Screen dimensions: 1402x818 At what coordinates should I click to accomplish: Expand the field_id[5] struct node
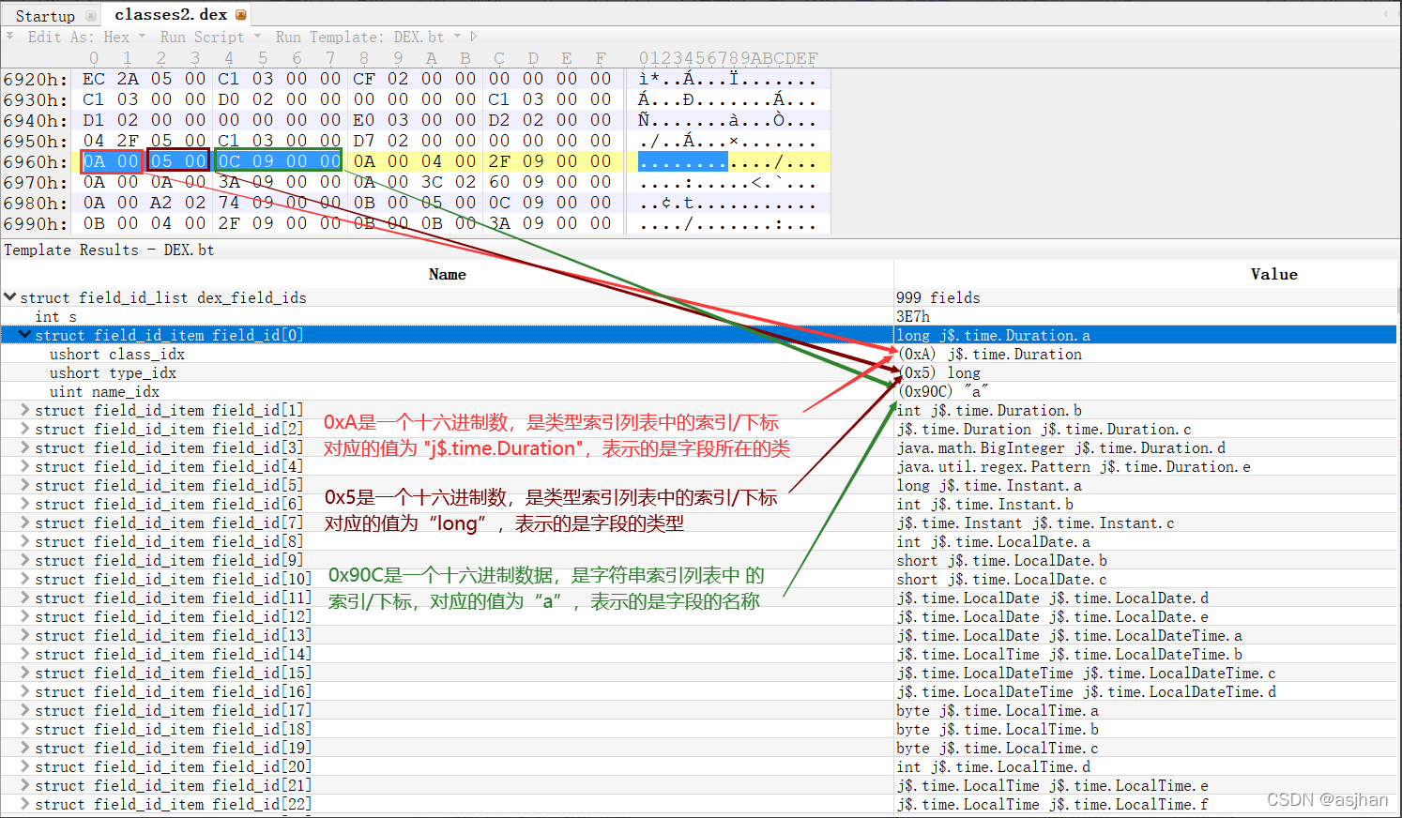(x=25, y=485)
